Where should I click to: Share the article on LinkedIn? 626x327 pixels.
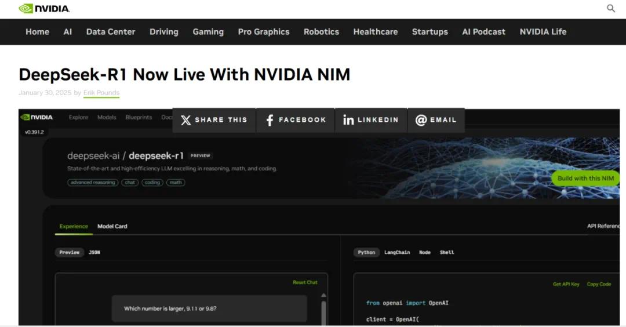(x=371, y=120)
